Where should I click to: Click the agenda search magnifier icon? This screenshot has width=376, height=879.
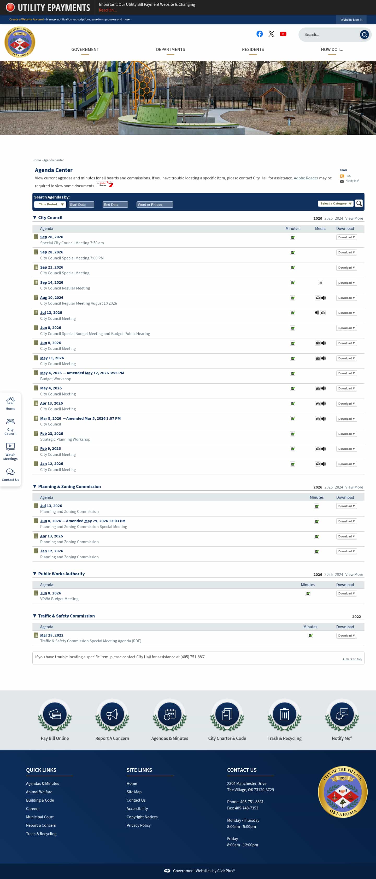pos(359,203)
